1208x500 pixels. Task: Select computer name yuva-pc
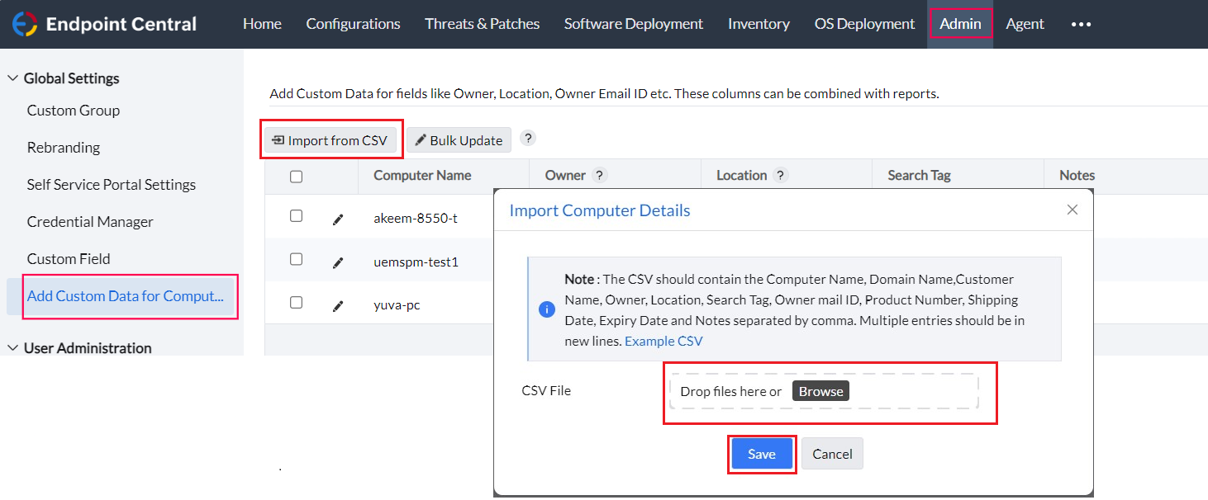(397, 305)
